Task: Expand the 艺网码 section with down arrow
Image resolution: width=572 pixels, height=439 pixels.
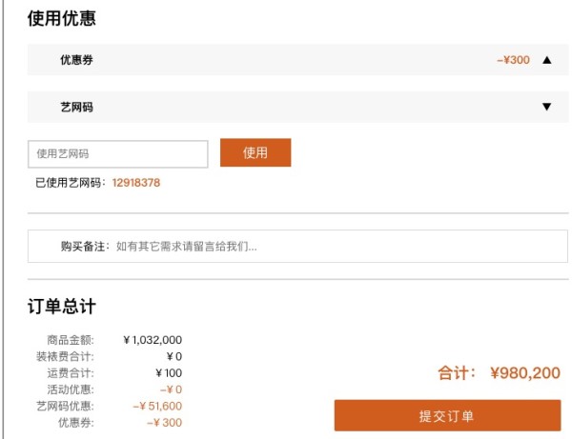Action: pos(546,107)
